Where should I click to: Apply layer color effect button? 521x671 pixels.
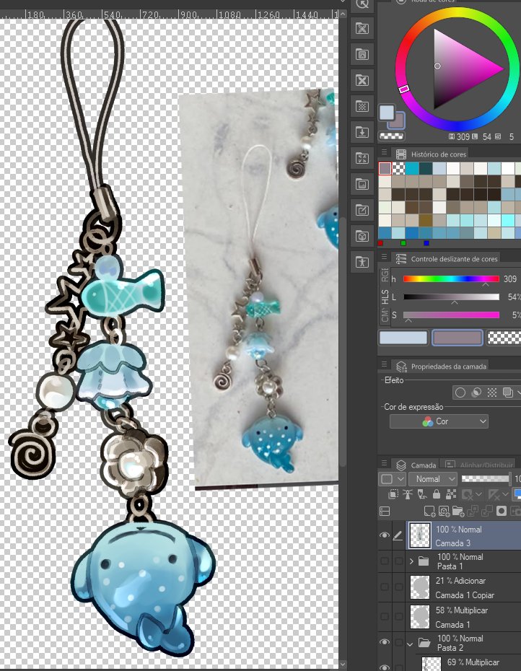[x=508, y=392]
